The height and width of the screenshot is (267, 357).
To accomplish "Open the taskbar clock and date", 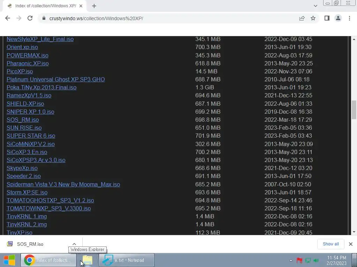I will tap(336, 260).
